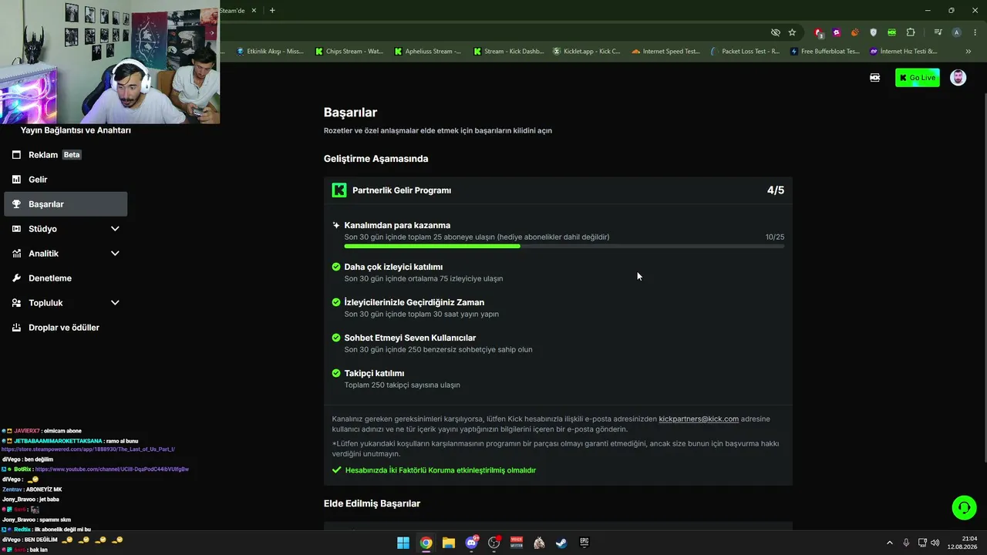
Task: Open the Chrome three-dot menu
Action: click(x=975, y=32)
